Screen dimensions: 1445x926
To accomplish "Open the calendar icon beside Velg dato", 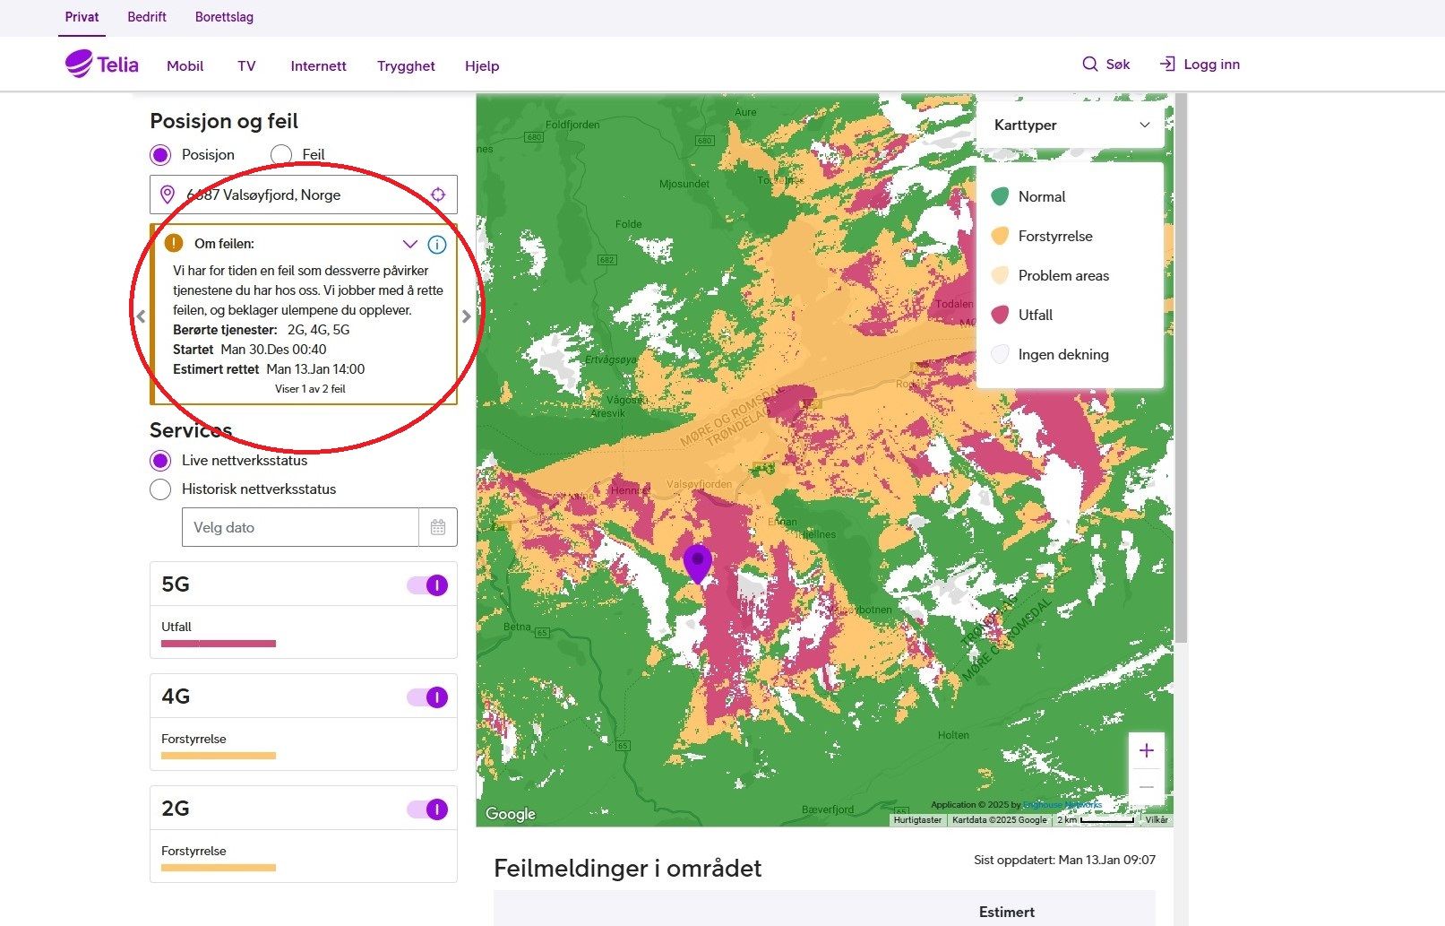I will [438, 527].
